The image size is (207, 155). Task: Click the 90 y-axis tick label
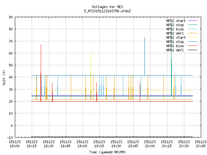point(11,17)
